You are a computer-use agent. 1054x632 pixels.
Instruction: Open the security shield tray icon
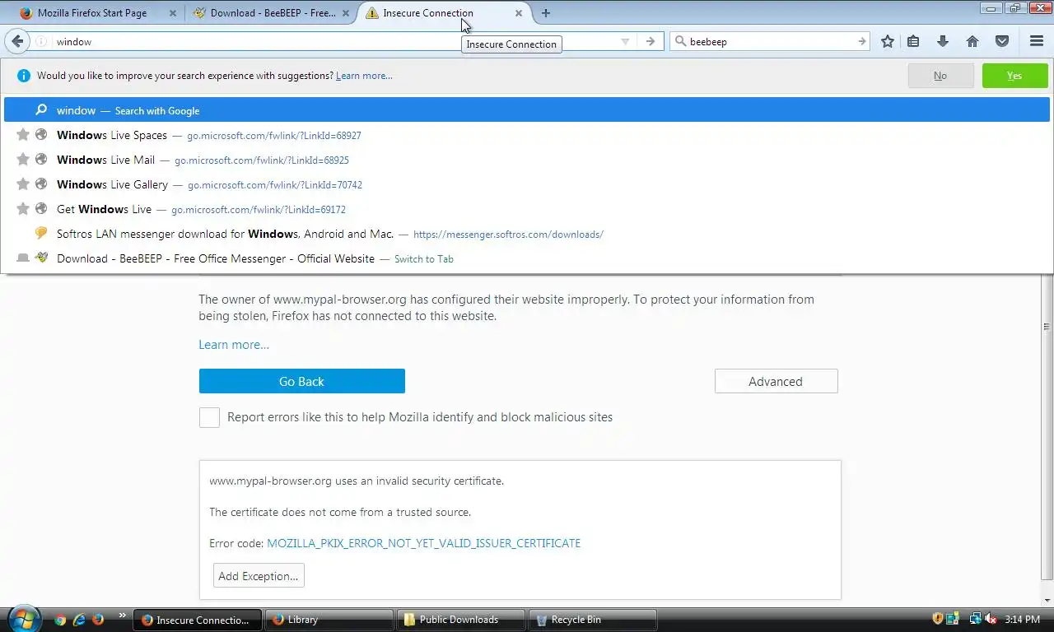tap(937, 619)
